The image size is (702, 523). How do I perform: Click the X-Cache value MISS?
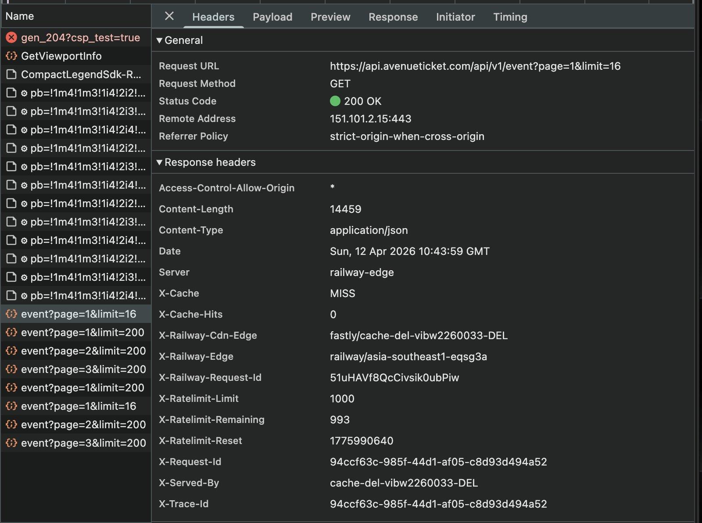pos(343,294)
